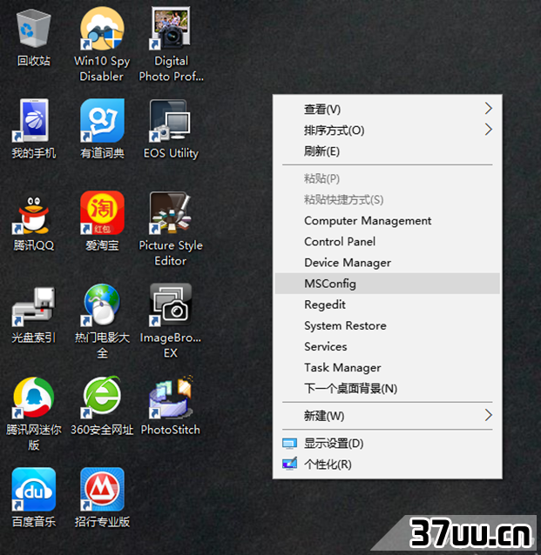This screenshot has width=541, height=555.
Task: Open 显示设置(D) display settings entry
Action: 388,443
